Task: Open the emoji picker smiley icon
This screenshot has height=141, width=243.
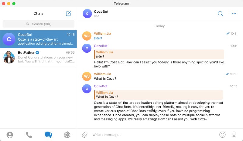Action: (222, 134)
